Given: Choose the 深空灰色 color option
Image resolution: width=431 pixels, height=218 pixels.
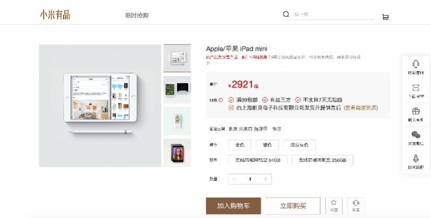Looking at the screenshot, I should pyautogui.click(x=300, y=145).
